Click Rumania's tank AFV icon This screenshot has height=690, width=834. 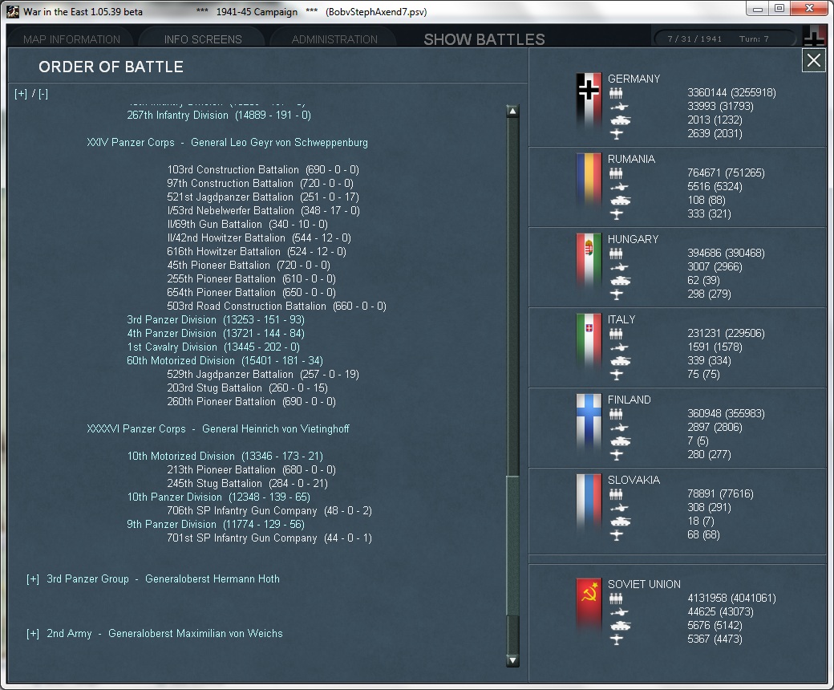click(x=620, y=201)
